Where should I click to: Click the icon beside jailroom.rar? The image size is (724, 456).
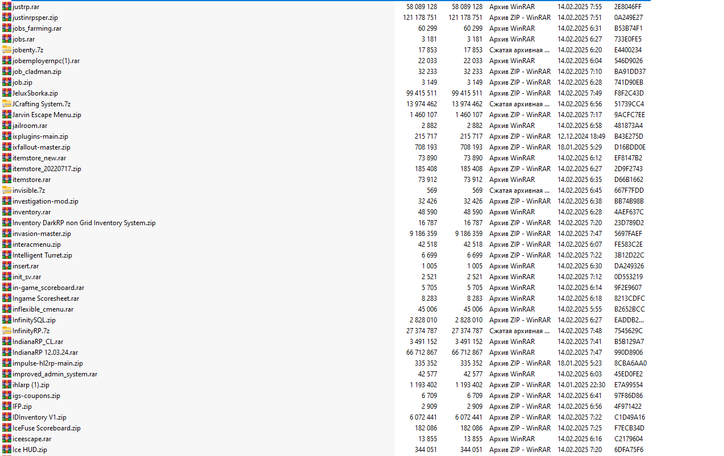pos(7,126)
